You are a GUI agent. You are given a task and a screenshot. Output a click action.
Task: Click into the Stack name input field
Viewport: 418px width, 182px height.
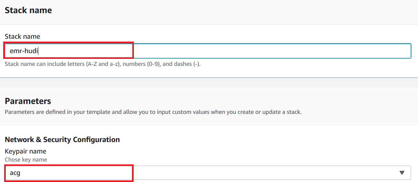tap(208, 51)
